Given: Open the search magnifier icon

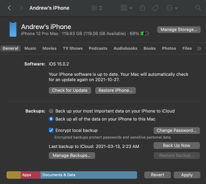Looking at the screenshot, I should (198, 8).
